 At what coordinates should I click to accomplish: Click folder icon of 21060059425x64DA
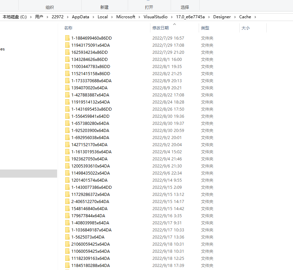[67, 244]
